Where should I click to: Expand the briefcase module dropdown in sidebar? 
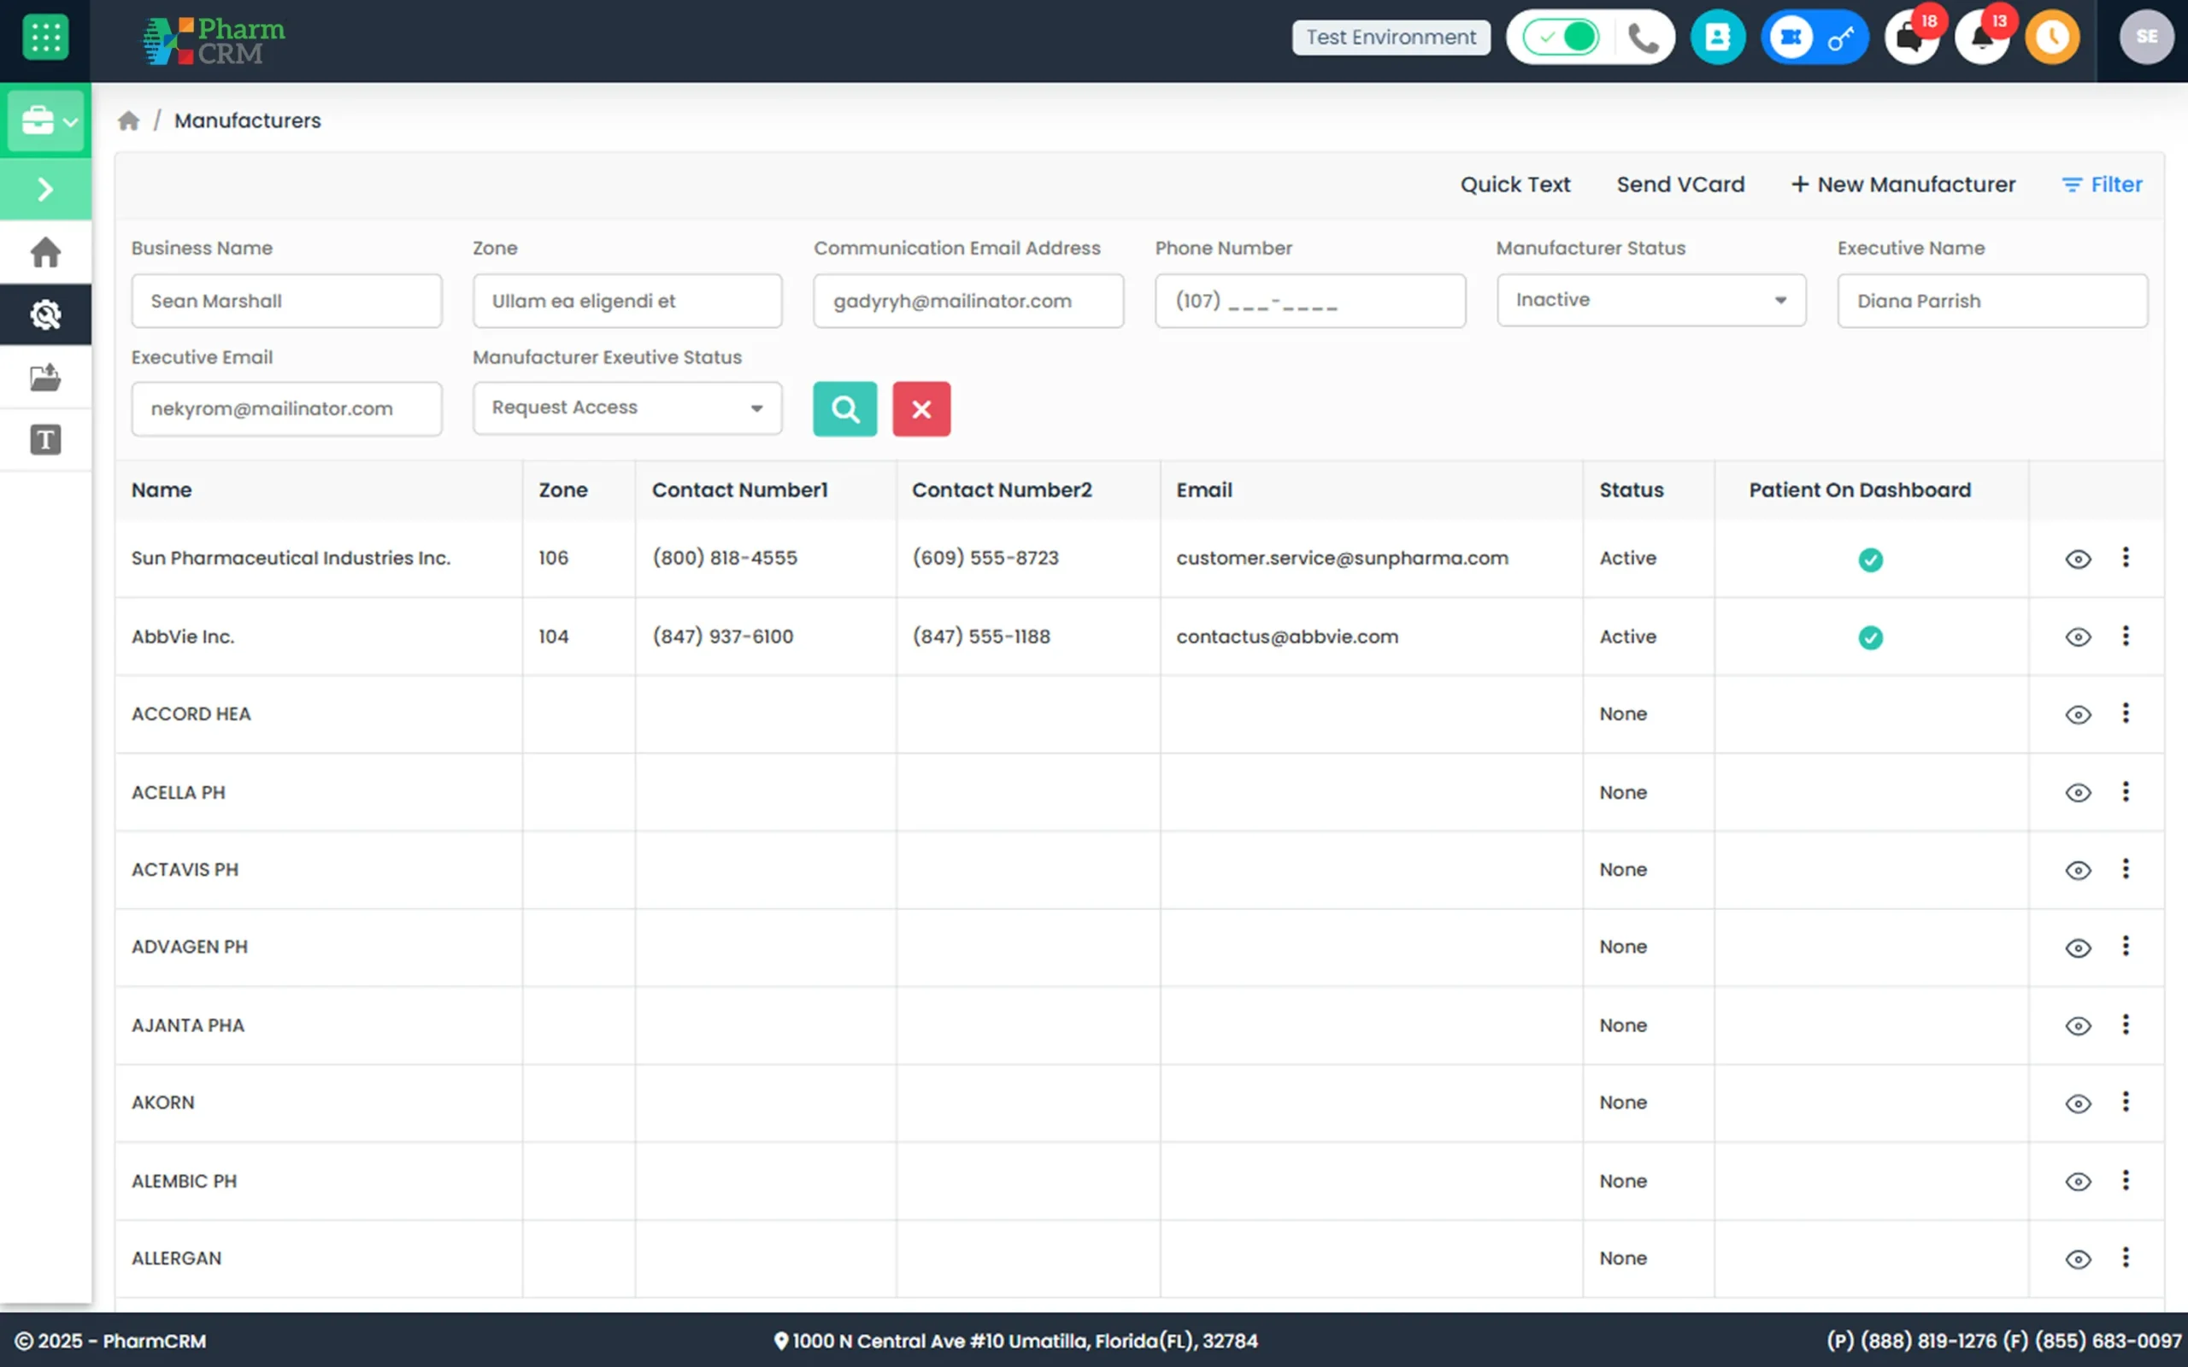click(45, 120)
